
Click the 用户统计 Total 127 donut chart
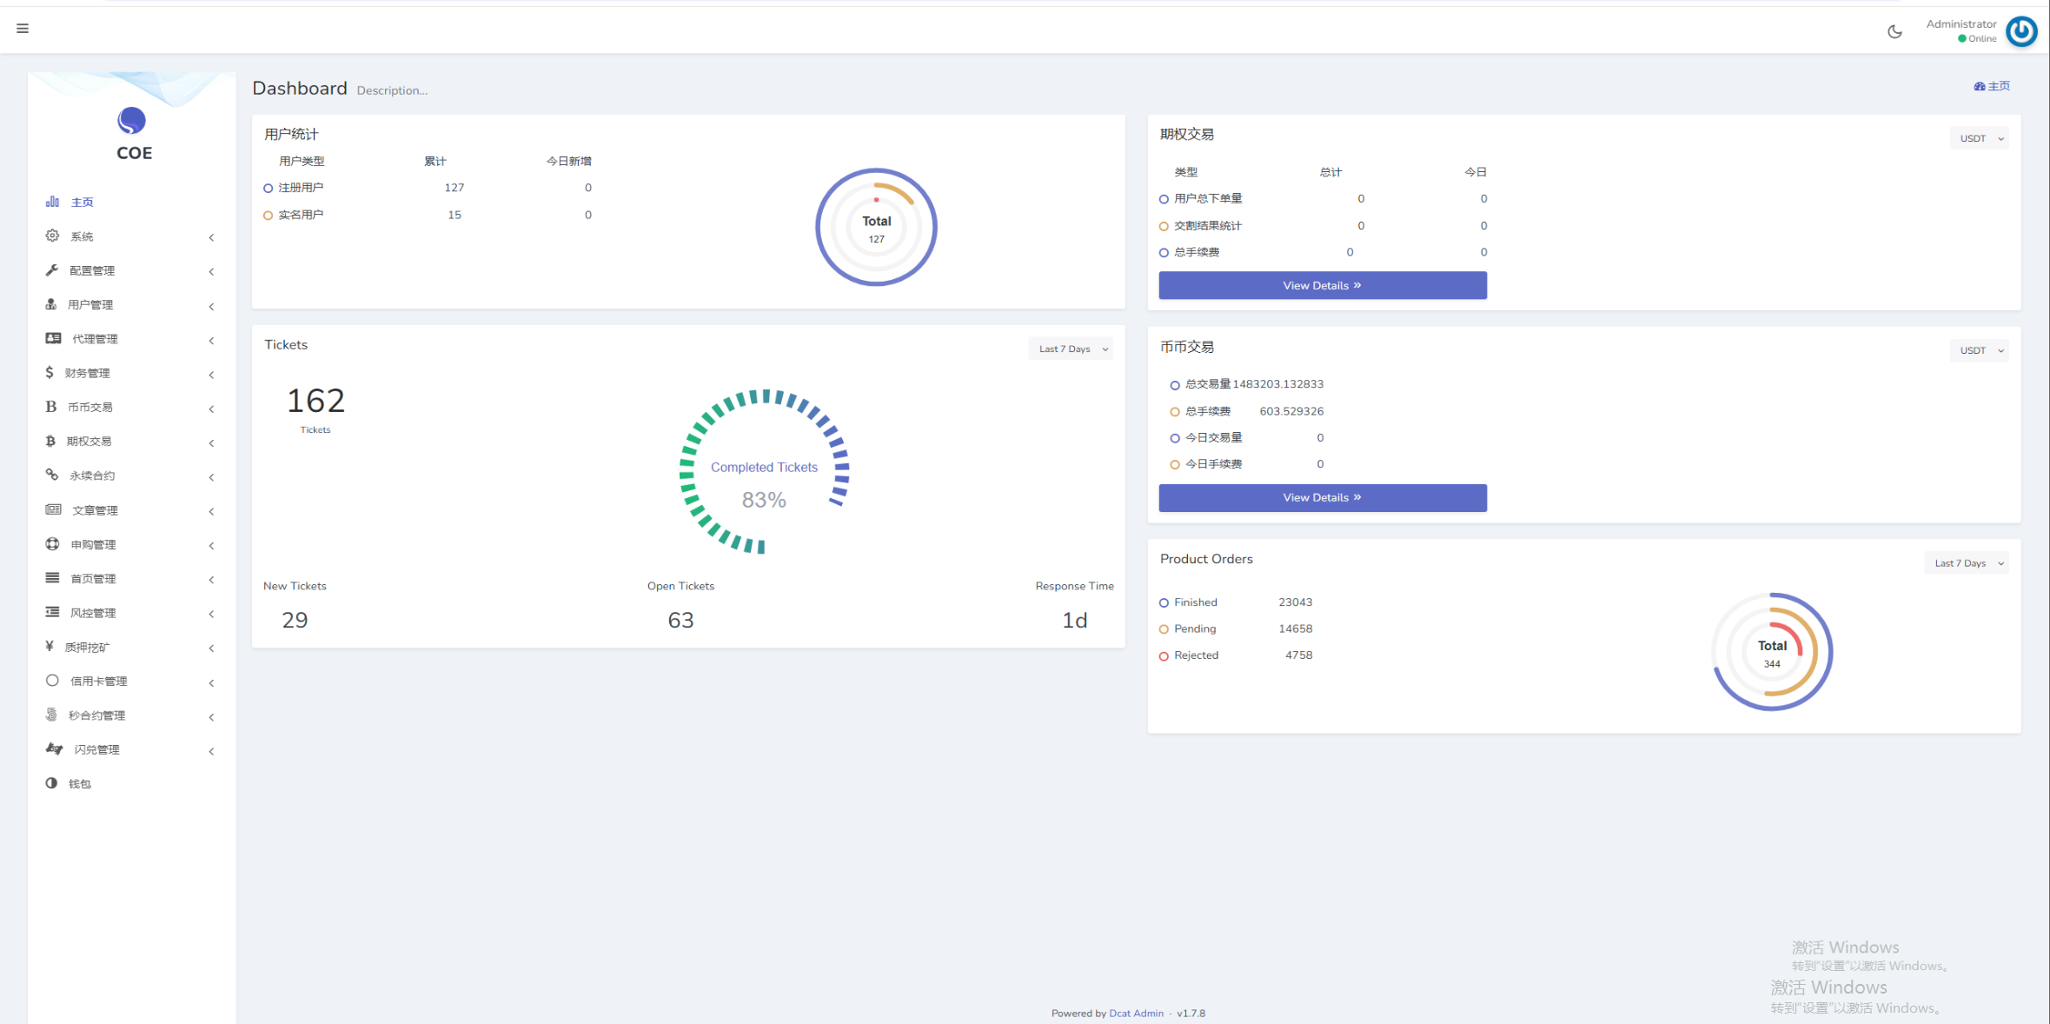[876, 227]
